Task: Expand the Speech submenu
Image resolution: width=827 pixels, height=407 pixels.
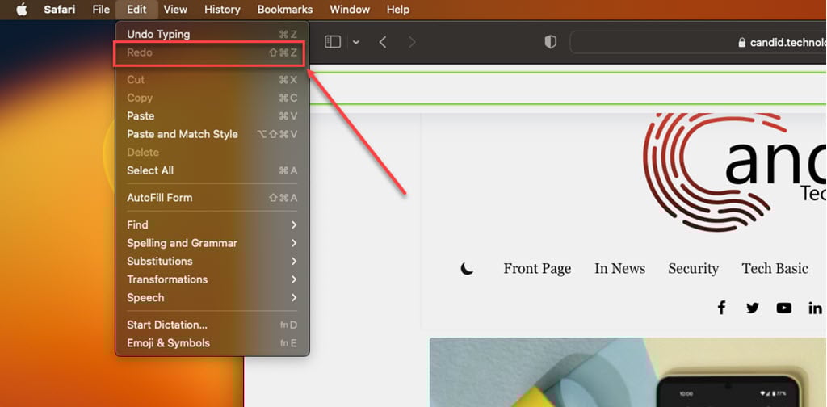Action: tap(212, 298)
